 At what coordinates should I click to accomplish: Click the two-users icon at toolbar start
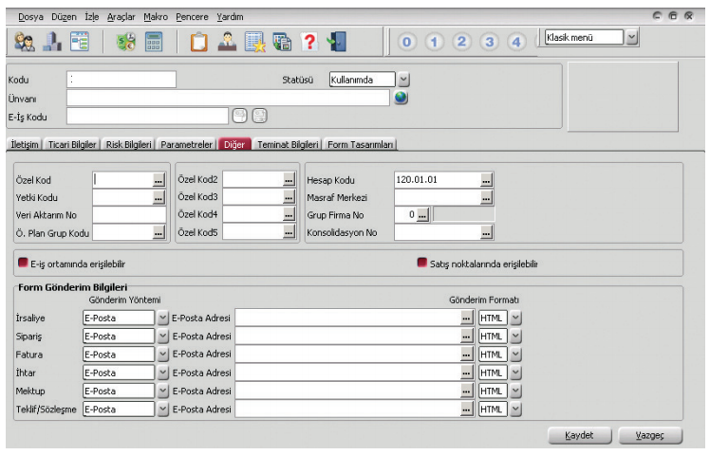click(25, 41)
